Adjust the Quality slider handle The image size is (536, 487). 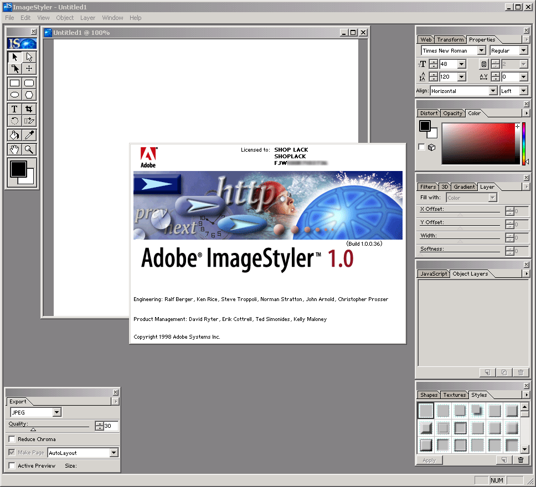[33, 429]
